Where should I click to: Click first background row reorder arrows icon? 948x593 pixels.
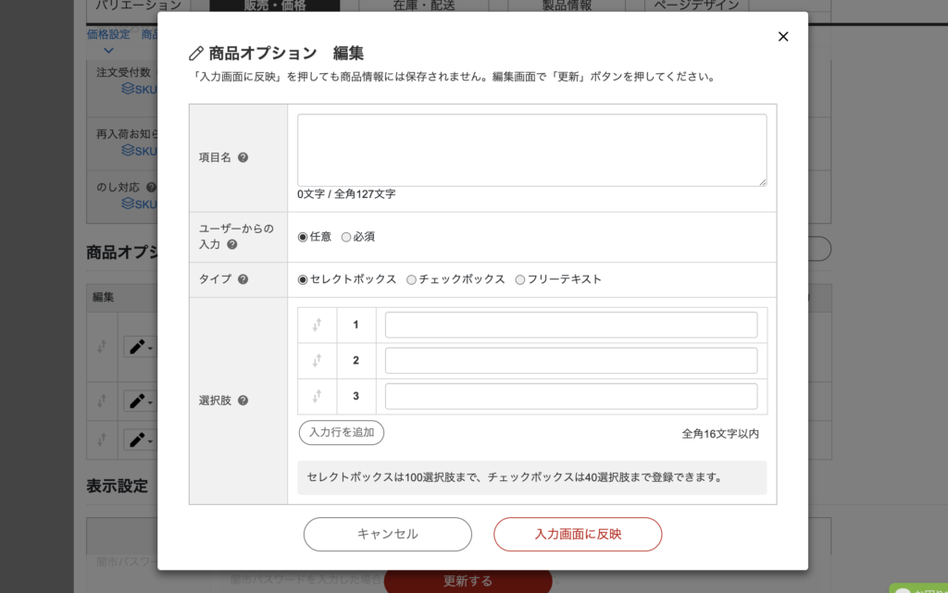tap(102, 347)
